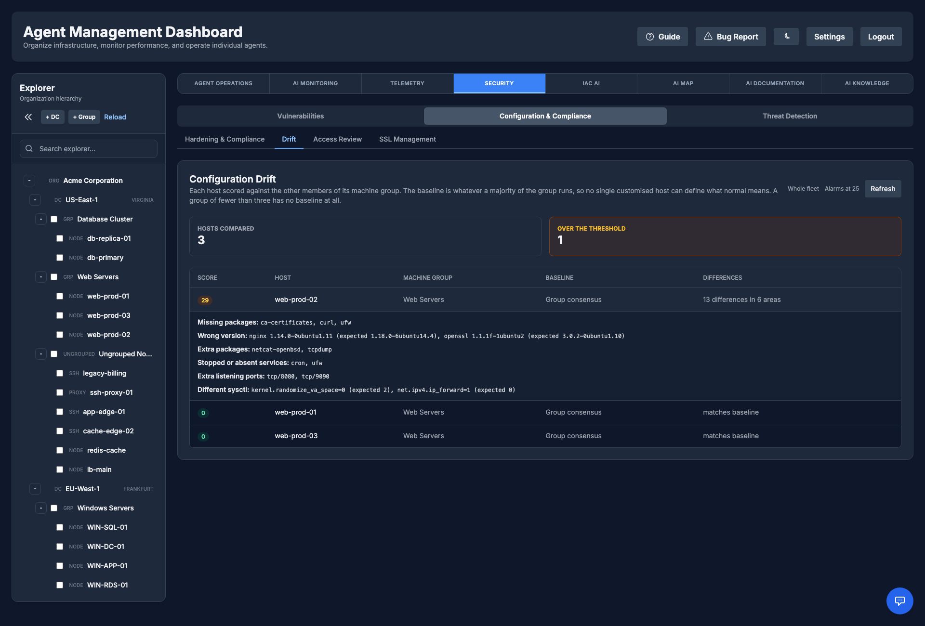Image resolution: width=925 pixels, height=626 pixels.
Task: Check the Database Cluster group checkbox
Action: [54, 219]
